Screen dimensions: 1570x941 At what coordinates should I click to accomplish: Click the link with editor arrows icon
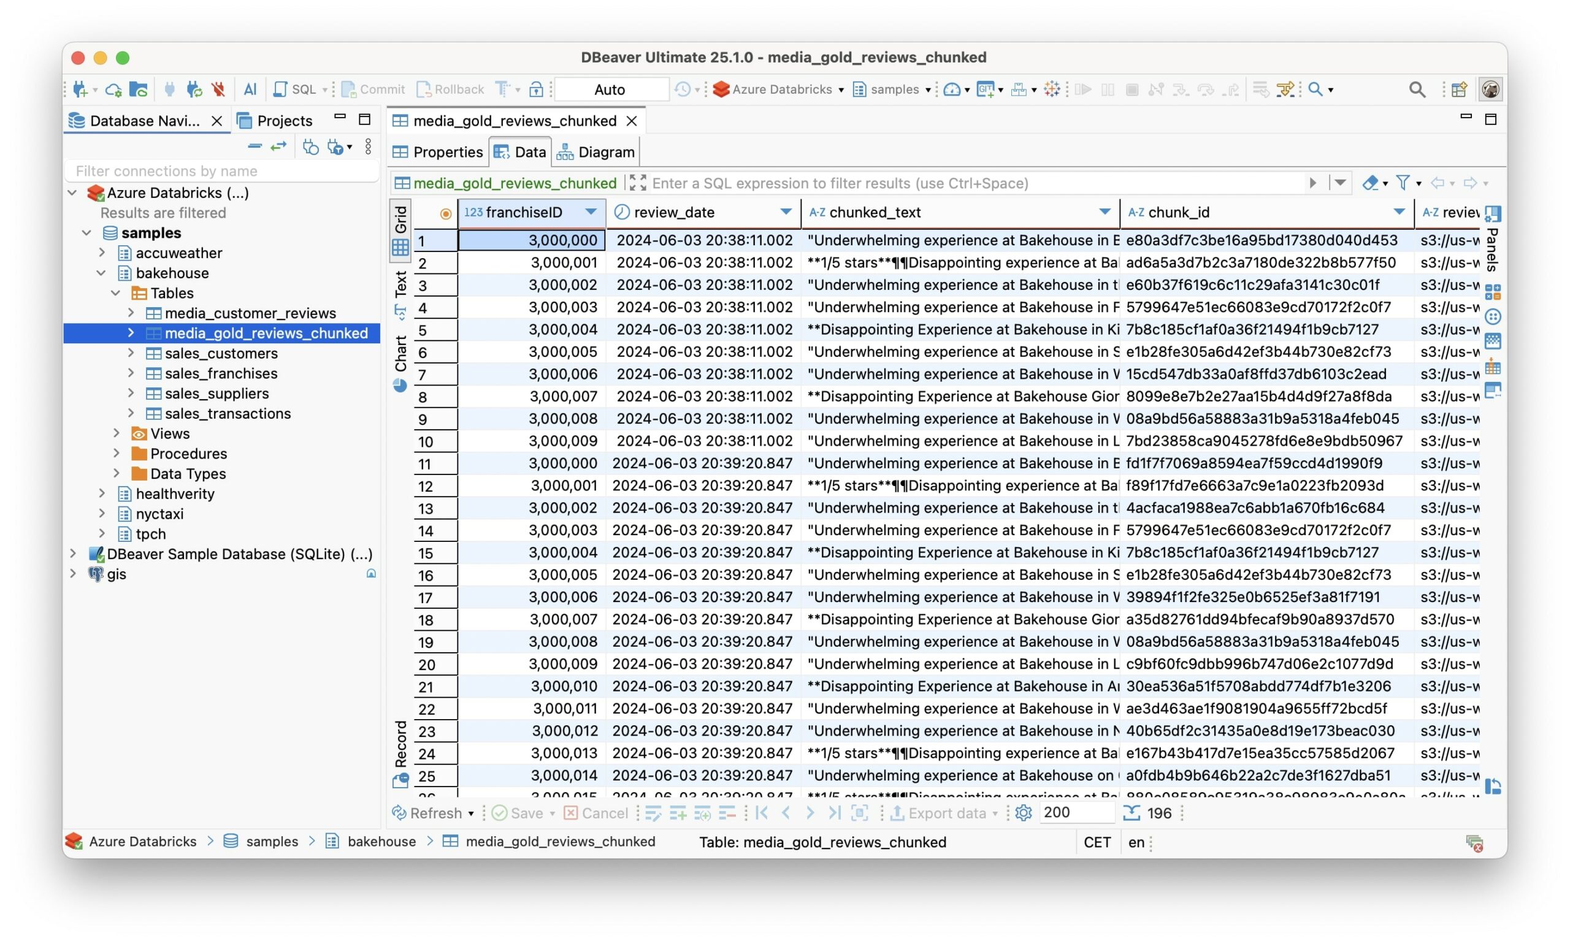coord(278,147)
